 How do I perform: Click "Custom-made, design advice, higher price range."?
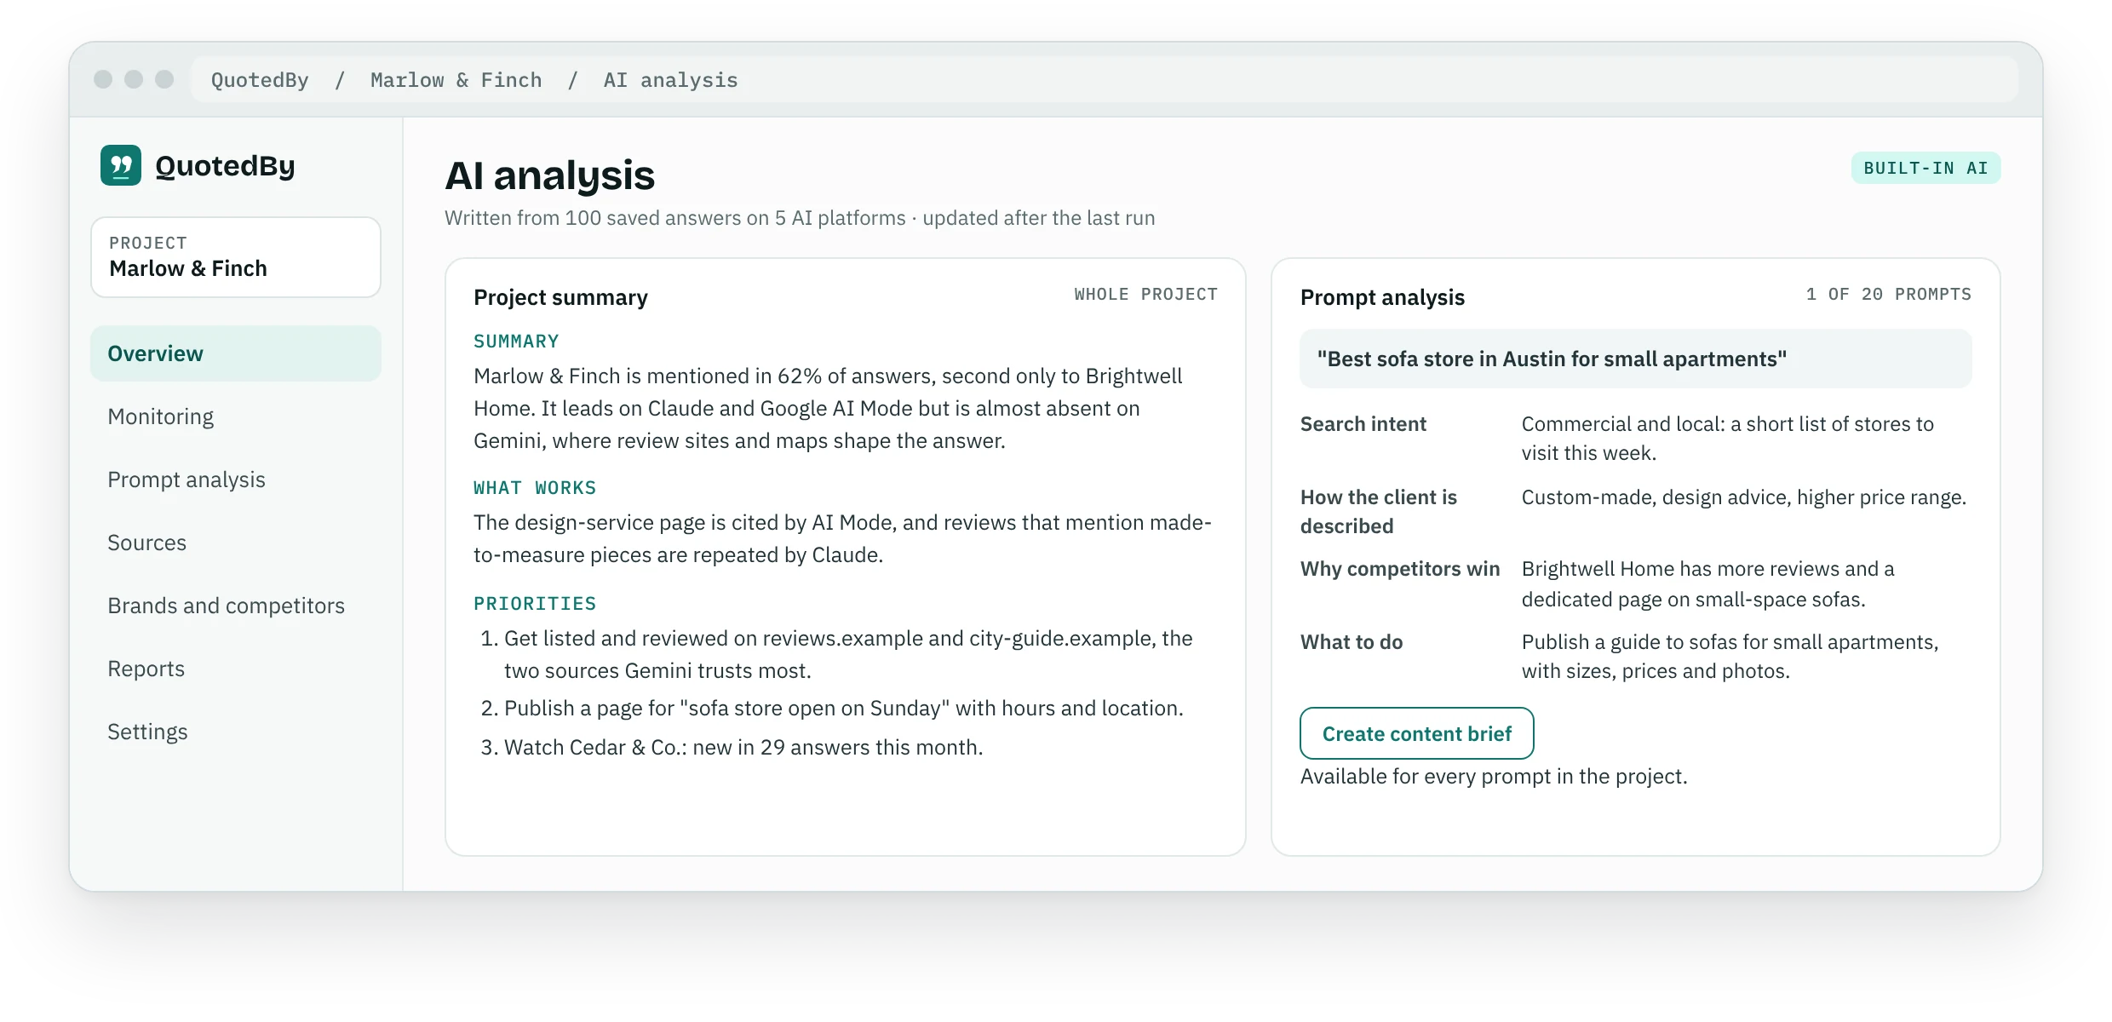[x=1744, y=497]
